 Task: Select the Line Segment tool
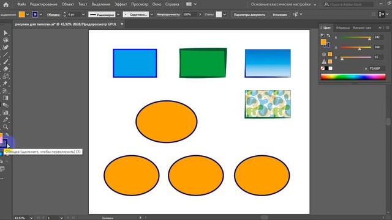[6, 54]
